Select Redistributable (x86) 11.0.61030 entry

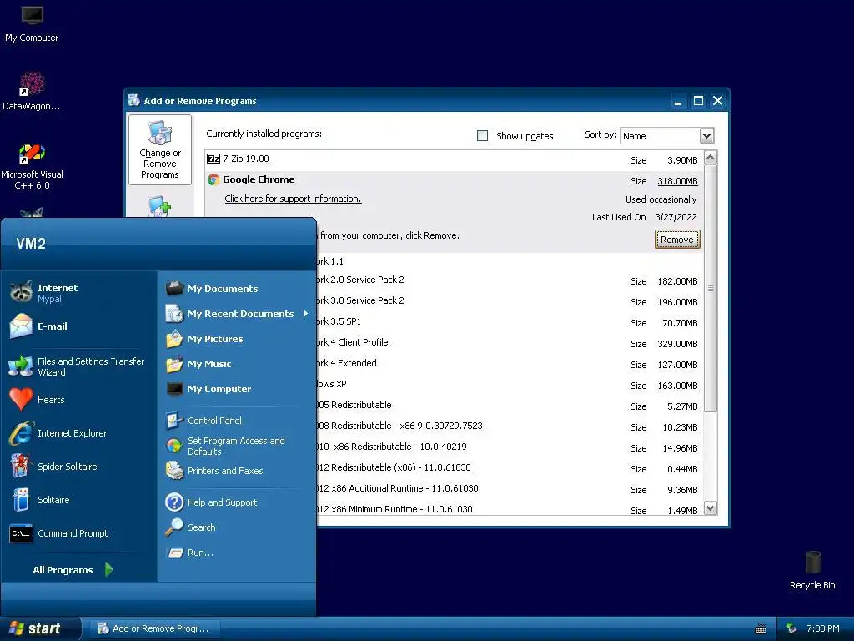510,468
